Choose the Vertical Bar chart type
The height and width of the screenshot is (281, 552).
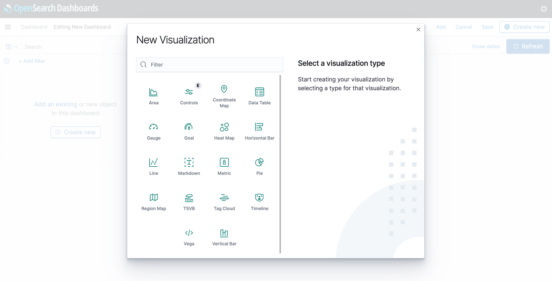click(x=224, y=237)
